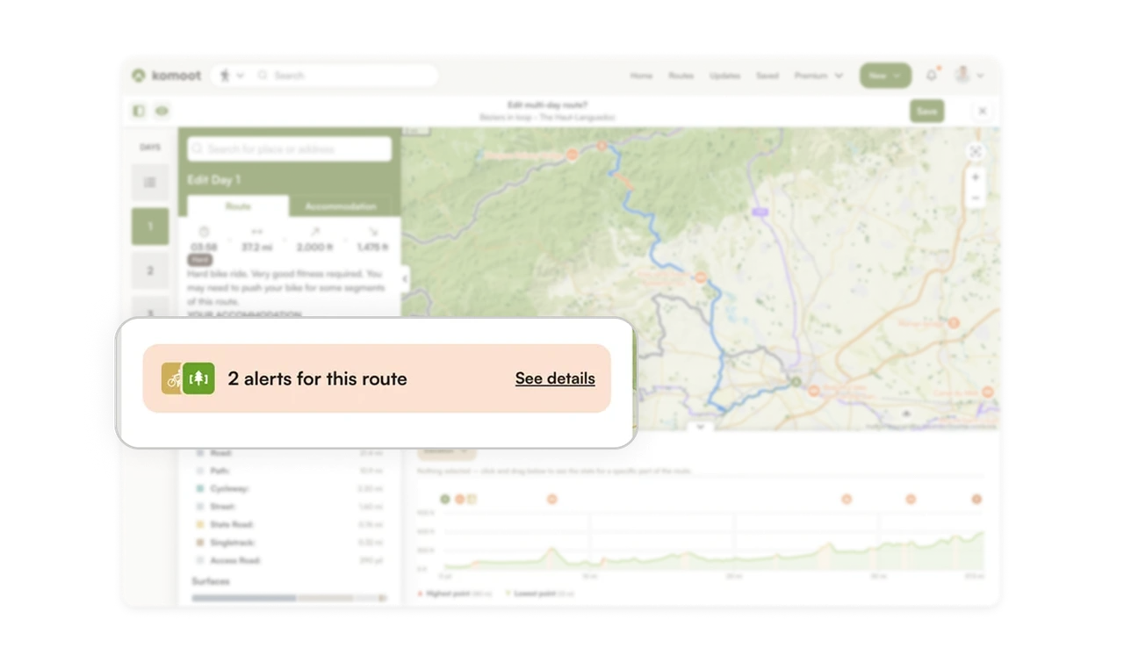Expand the Premium dropdown menu
This screenshot has width=1124, height=662.
pos(818,76)
